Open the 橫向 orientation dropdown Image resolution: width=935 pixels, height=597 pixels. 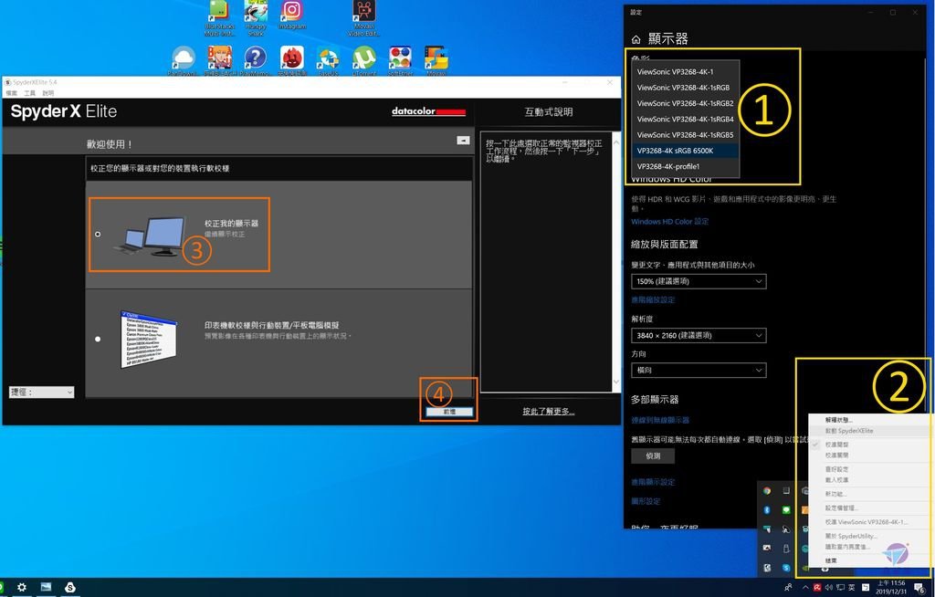click(699, 370)
